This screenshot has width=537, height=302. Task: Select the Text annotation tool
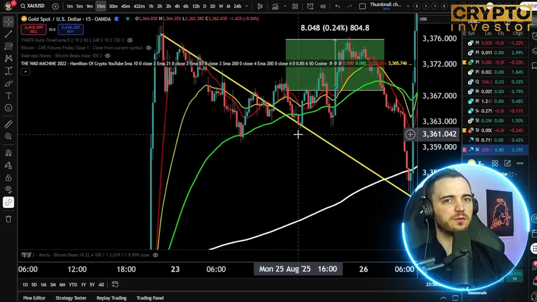[x=8, y=96]
